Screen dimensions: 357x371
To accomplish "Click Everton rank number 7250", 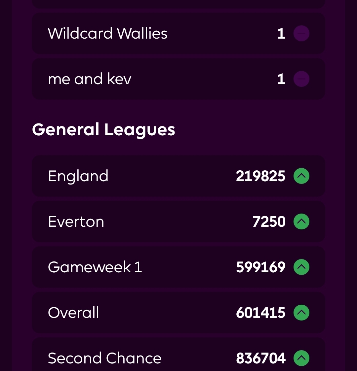I will (x=269, y=221).
